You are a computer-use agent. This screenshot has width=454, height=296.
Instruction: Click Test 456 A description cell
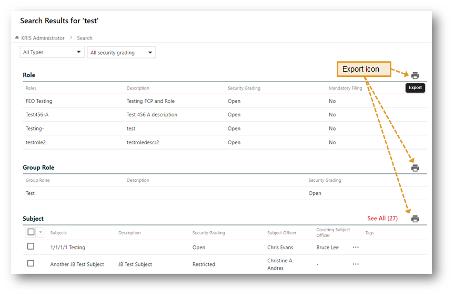[152, 114]
